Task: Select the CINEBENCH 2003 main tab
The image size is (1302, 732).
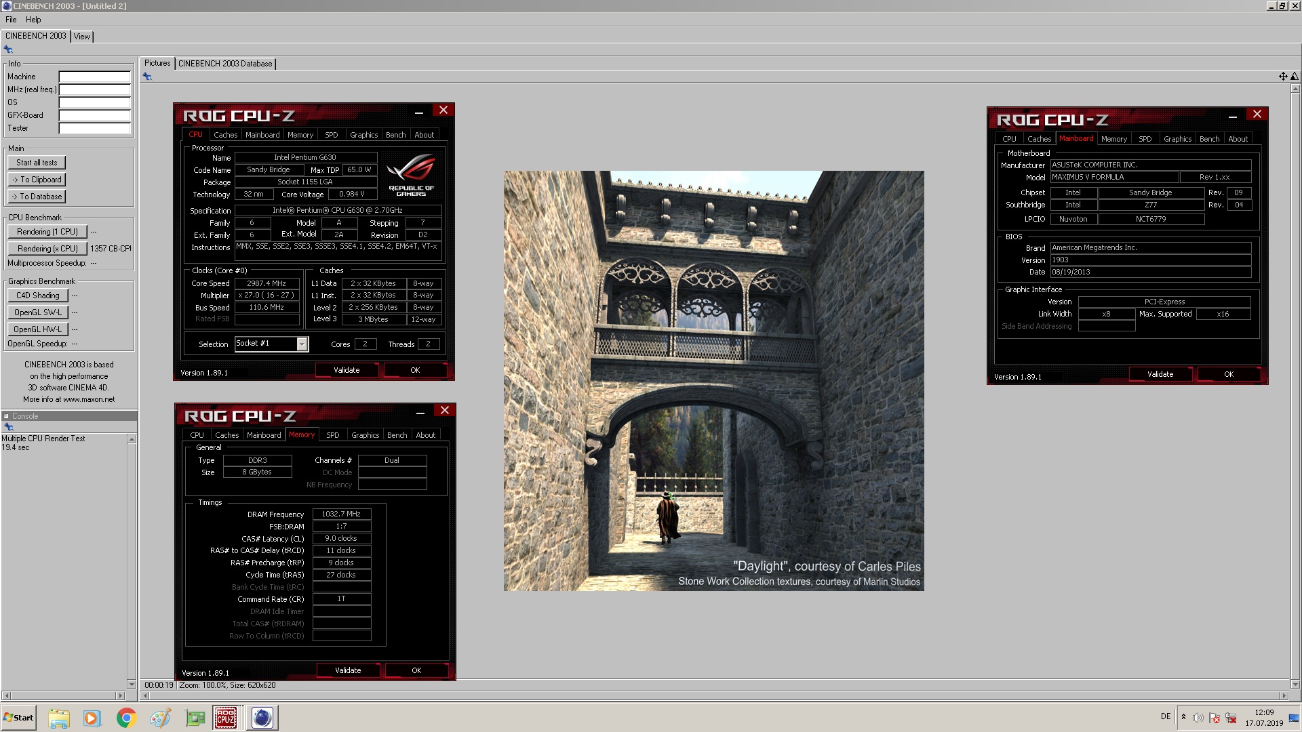Action: 36,36
